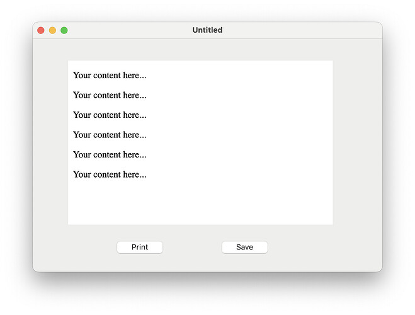Viewport: 415px width, 315px height.
Task: Select the fifth content text line
Action: pyautogui.click(x=110, y=154)
